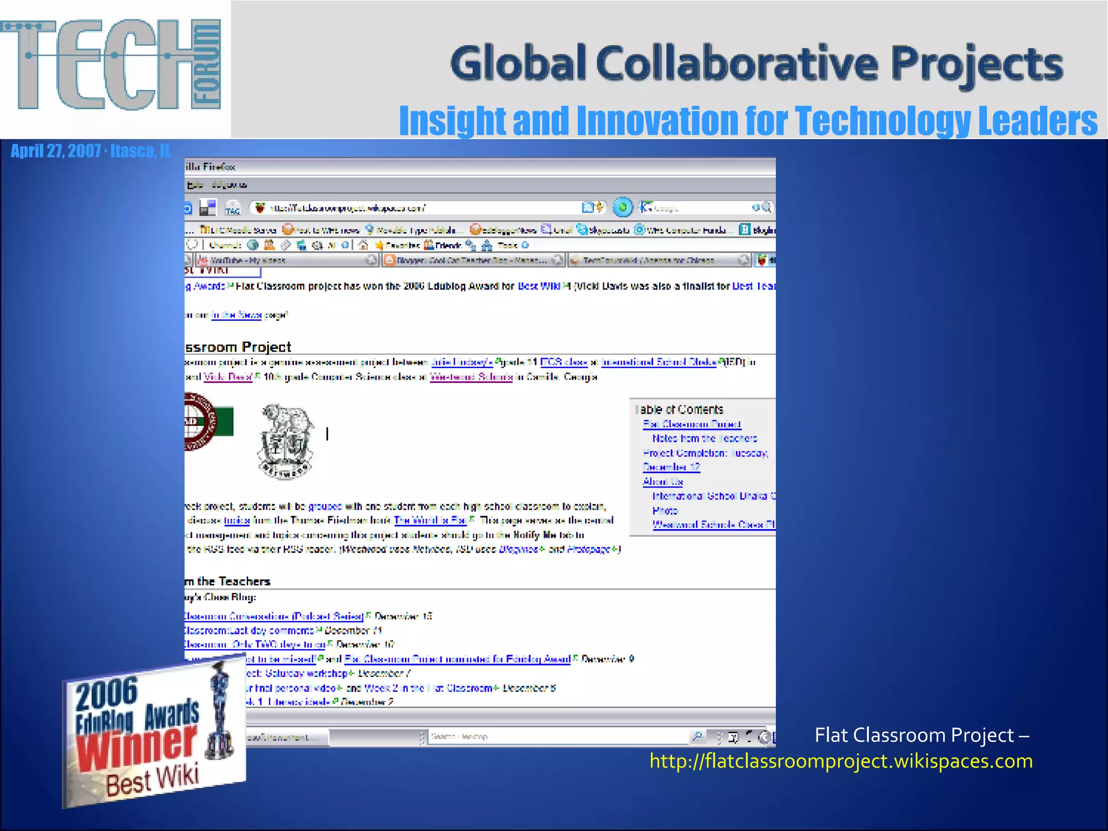The image size is (1108, 831).
Task: Click the Friends toolbar button
Action: pyautogui.click(x=442, y=245)
